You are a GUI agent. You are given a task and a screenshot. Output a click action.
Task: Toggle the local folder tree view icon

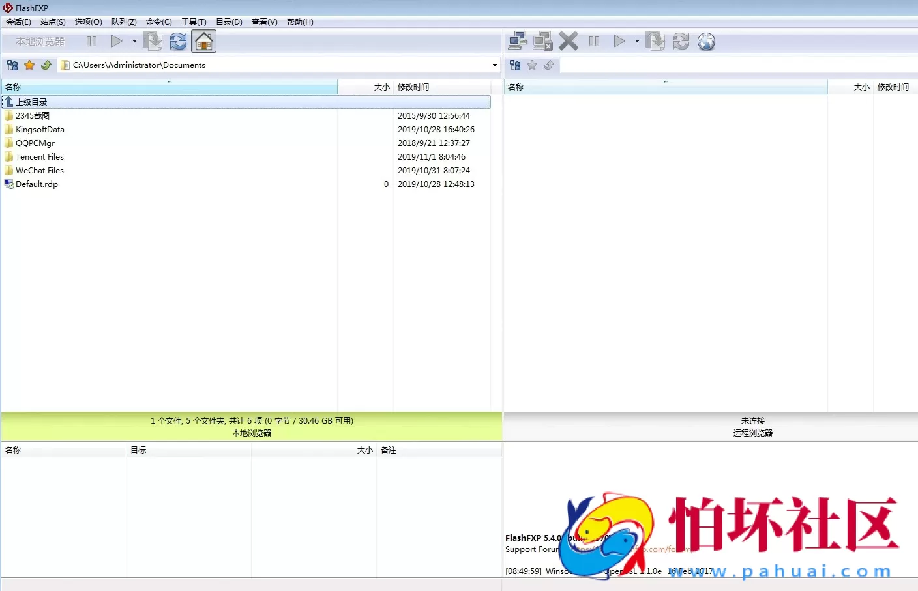[12, 65]
